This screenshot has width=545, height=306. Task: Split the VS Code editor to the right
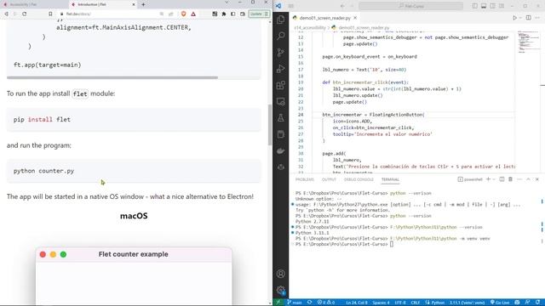click(528, 18)
